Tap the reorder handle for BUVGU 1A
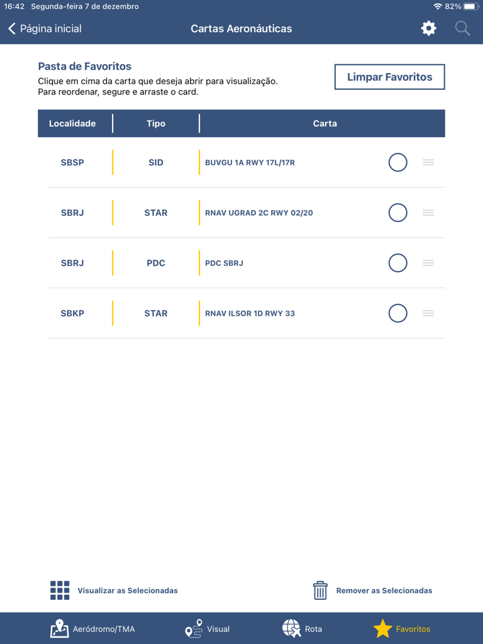The height and width of the screenshot is (644, 483). point(428,162)
